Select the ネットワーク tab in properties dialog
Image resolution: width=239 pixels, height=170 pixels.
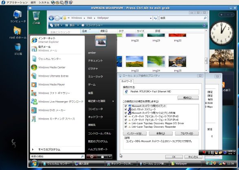(126, 82)
